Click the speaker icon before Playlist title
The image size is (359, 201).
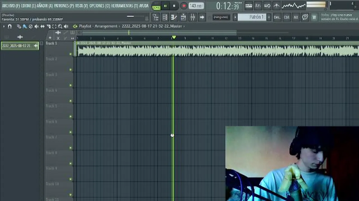75,26
